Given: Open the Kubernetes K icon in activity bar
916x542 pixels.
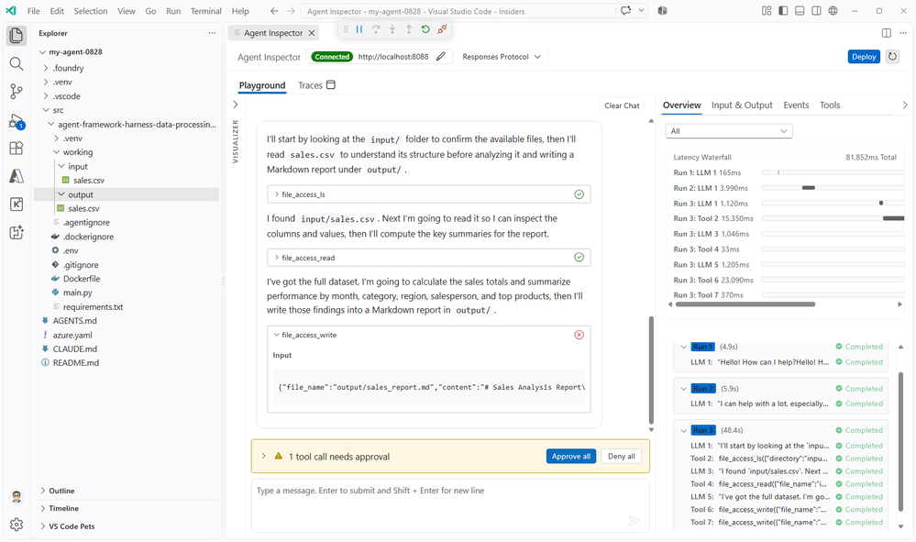Looking at the screenshot, I should pos(17,204).
